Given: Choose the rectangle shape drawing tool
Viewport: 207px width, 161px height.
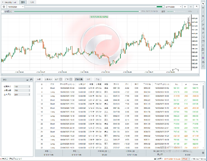Looking at the screenshot, I should [x=203, y=41].
